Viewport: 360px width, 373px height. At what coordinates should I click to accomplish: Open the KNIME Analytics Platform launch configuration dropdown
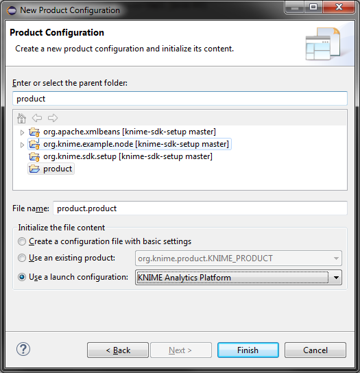pyautogui.click(x=239, y=278)
